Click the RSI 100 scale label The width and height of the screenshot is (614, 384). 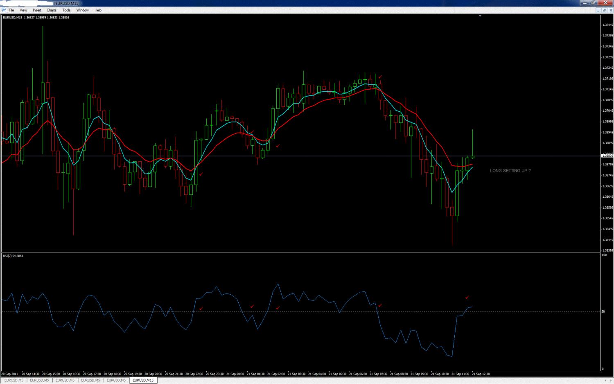(604, 255)
